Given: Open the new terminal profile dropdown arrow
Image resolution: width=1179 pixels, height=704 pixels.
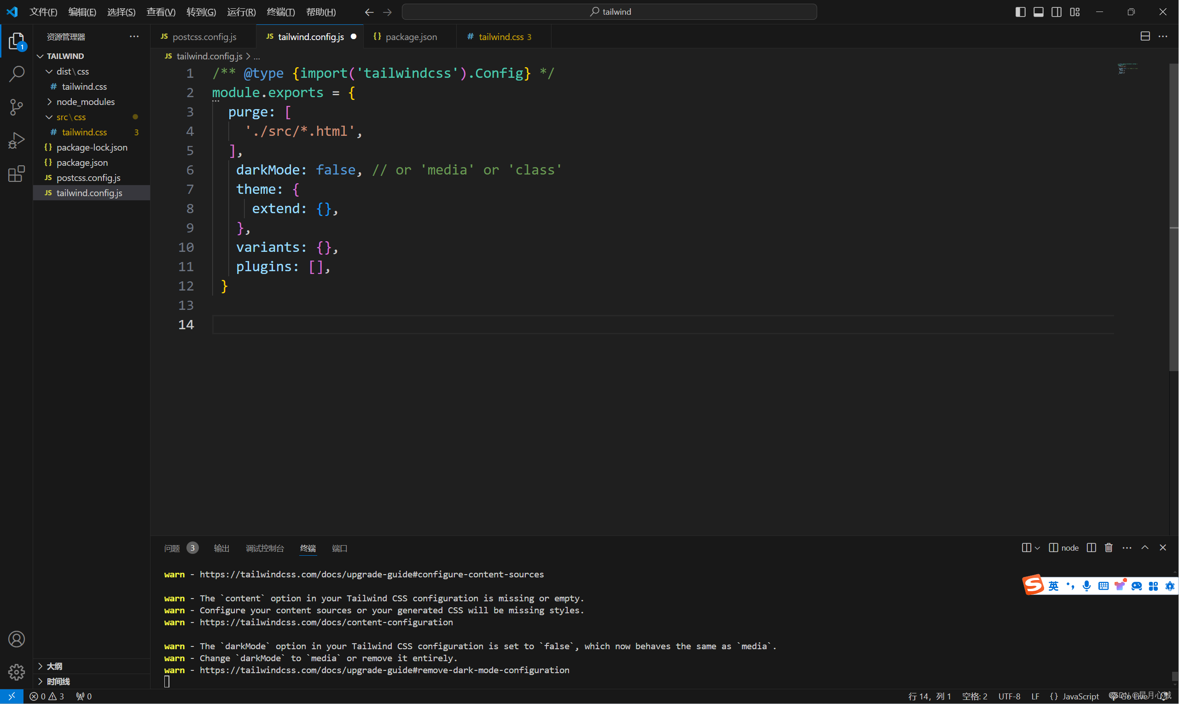Looking at the screenshot, I should coord(1037,548).
